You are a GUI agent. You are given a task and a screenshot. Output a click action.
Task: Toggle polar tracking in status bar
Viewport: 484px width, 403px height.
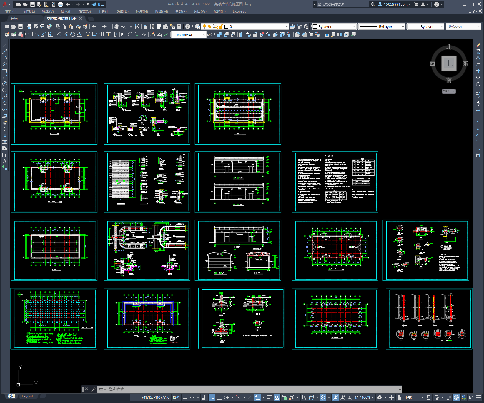(x=226, y=397)
